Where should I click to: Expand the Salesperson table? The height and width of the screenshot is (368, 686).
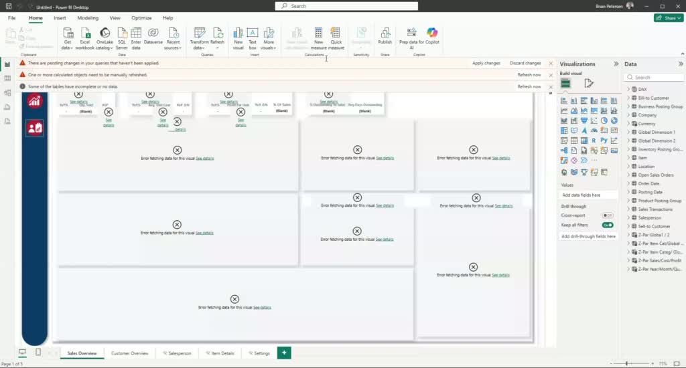pyautogui.click(x=628, y=217)
